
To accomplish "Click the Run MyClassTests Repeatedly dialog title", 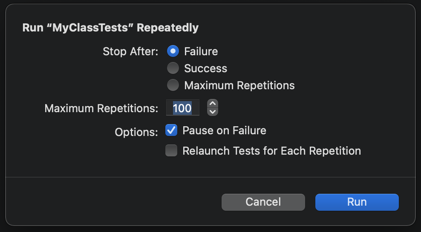I will 110,28.
